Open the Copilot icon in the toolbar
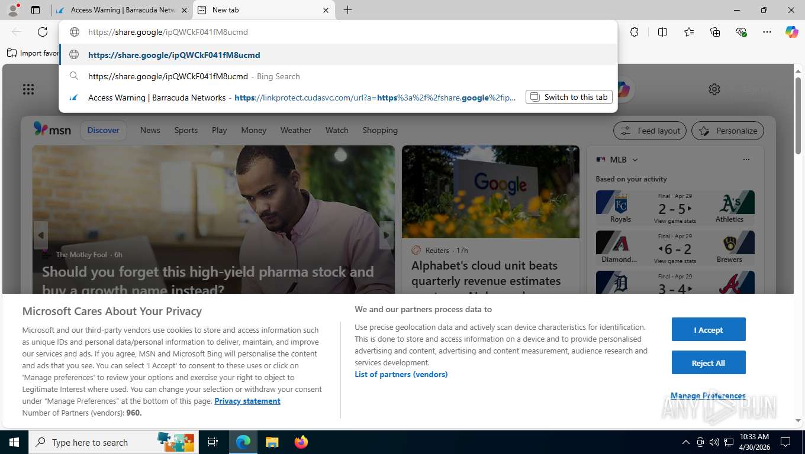805x454 pixels. pos(791,32)
